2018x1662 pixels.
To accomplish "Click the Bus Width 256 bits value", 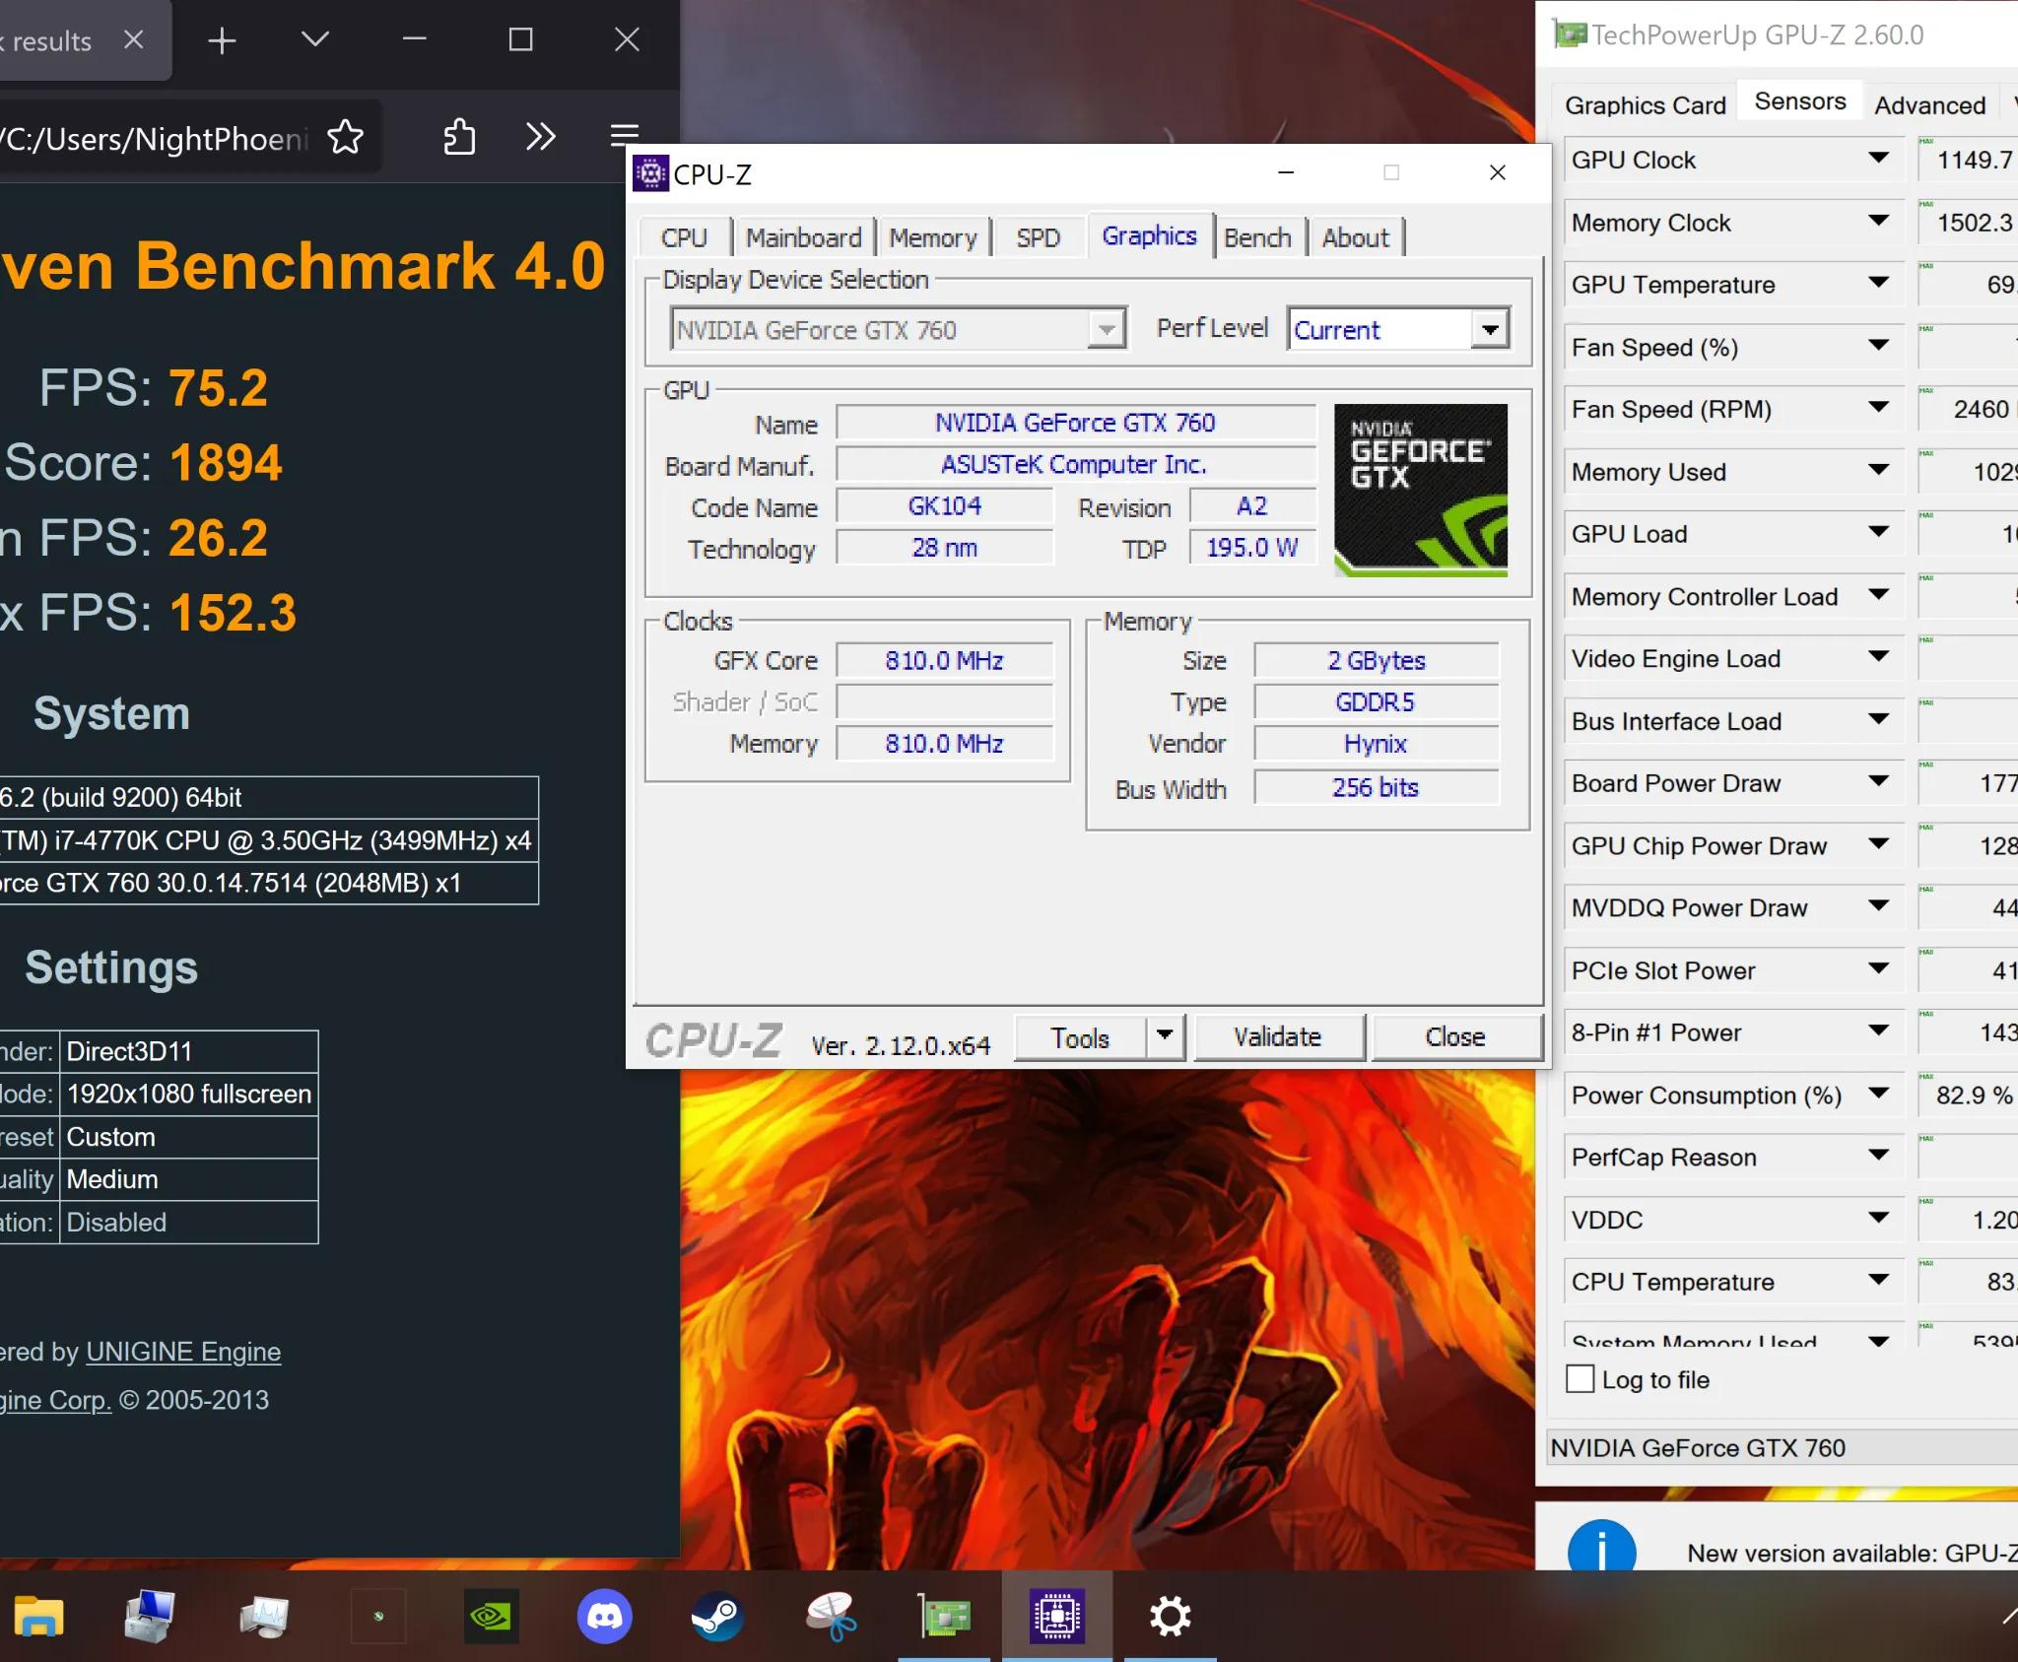I will click(1376, 787).
